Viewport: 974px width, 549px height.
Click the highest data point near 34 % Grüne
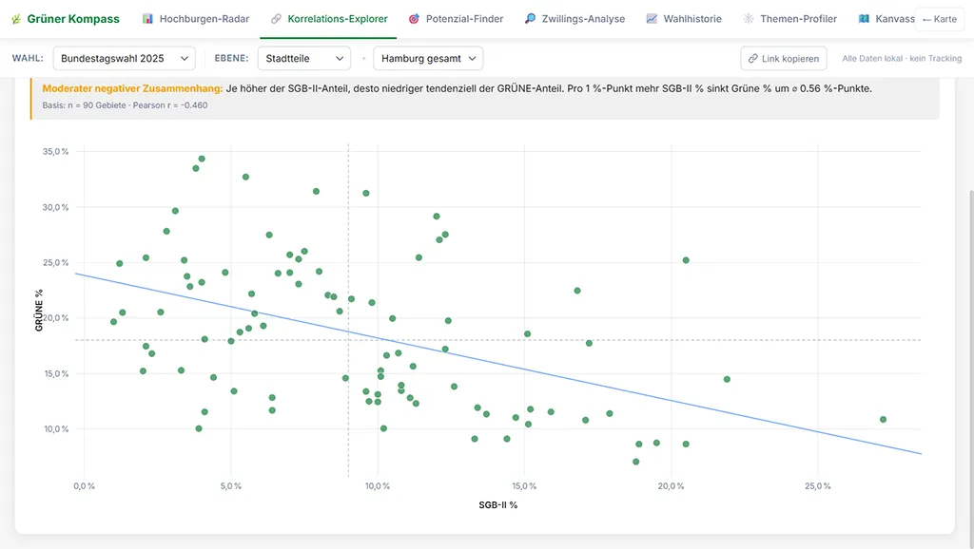coord(202,159)
